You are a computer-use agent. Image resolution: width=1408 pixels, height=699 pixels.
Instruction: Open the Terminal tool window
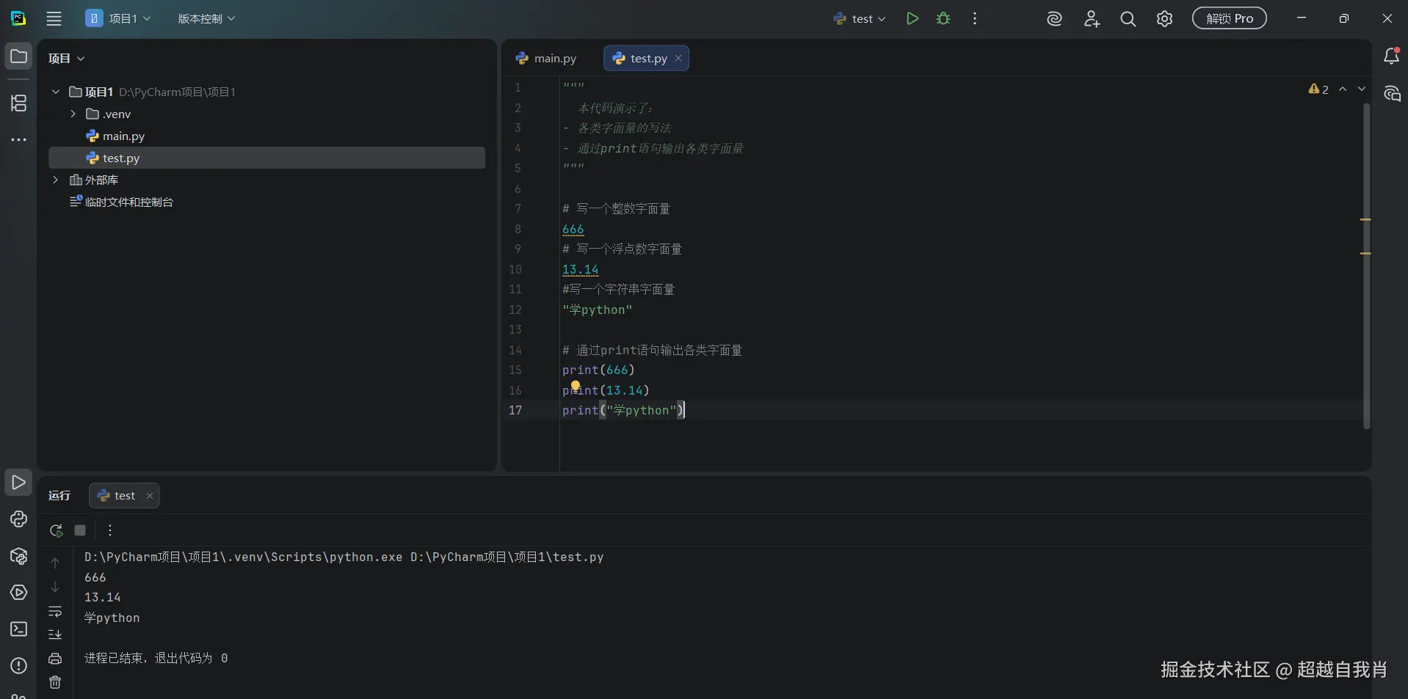click(18, 629)
